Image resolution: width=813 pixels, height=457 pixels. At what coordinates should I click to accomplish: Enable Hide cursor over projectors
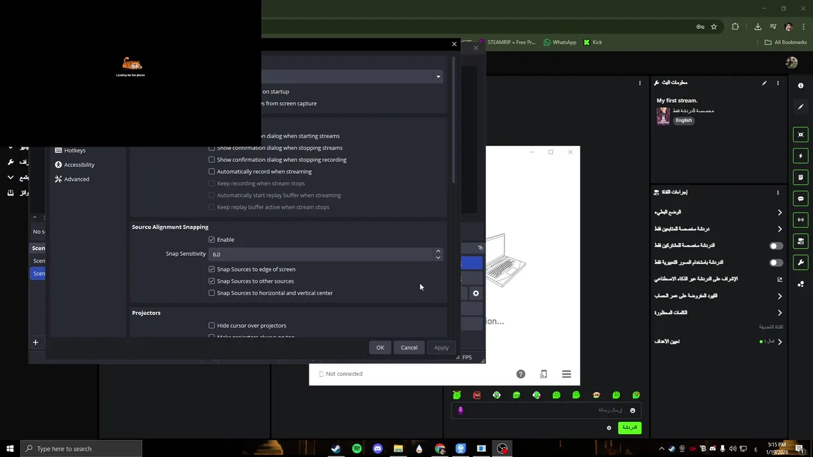(x=248, y=326)
